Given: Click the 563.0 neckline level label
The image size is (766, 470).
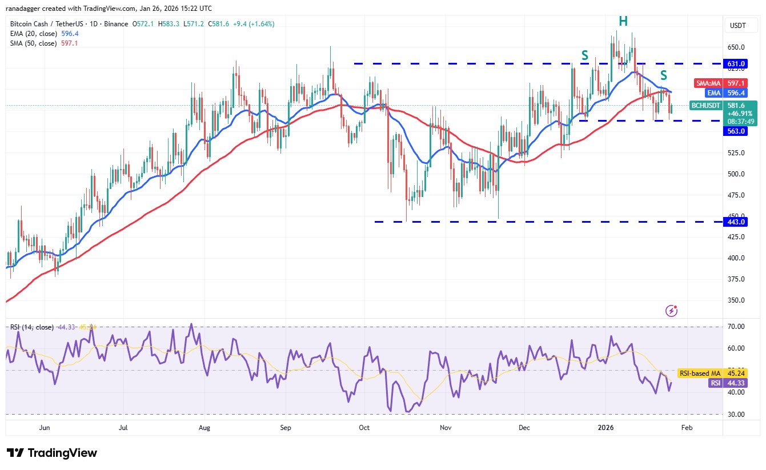Looking at the screenshot, I should pyautogui.click(x=736, y=131).
